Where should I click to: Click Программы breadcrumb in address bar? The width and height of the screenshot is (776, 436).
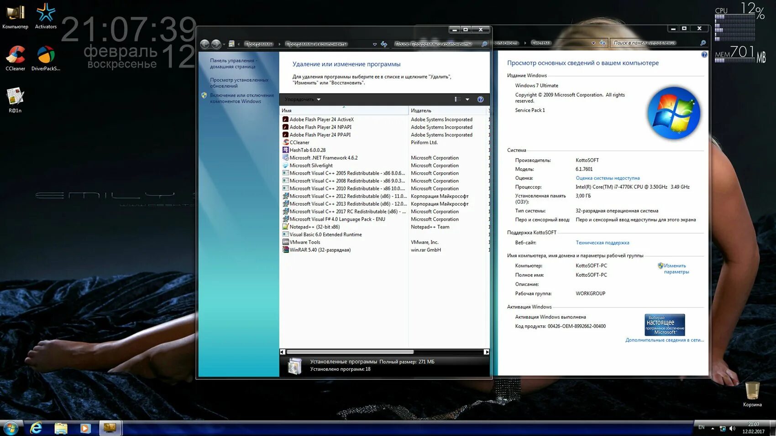(258, 44)
